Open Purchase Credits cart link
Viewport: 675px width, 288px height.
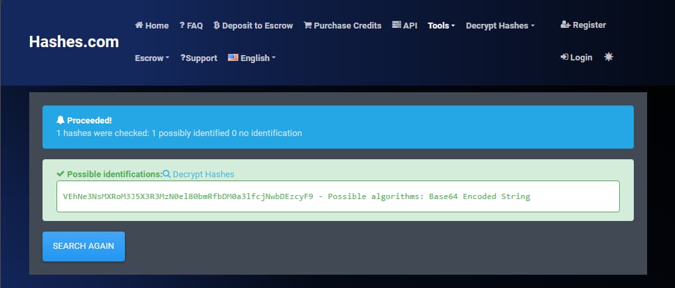[342, 25]
